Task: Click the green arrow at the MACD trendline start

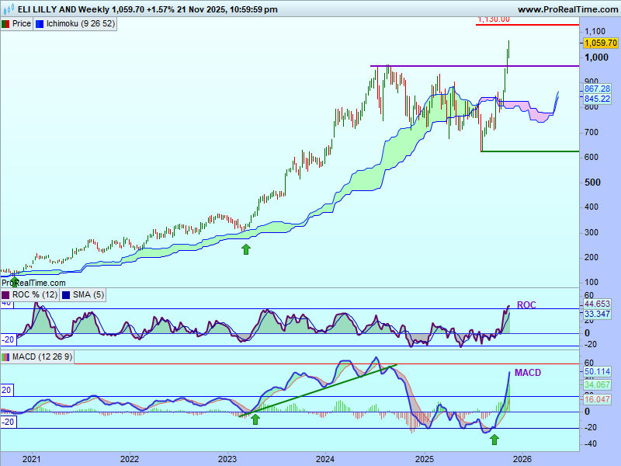Action: click(x=255, y=419)
